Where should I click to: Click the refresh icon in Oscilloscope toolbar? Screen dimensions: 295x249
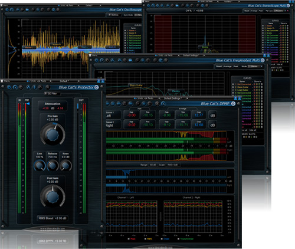tap(54, 9)
